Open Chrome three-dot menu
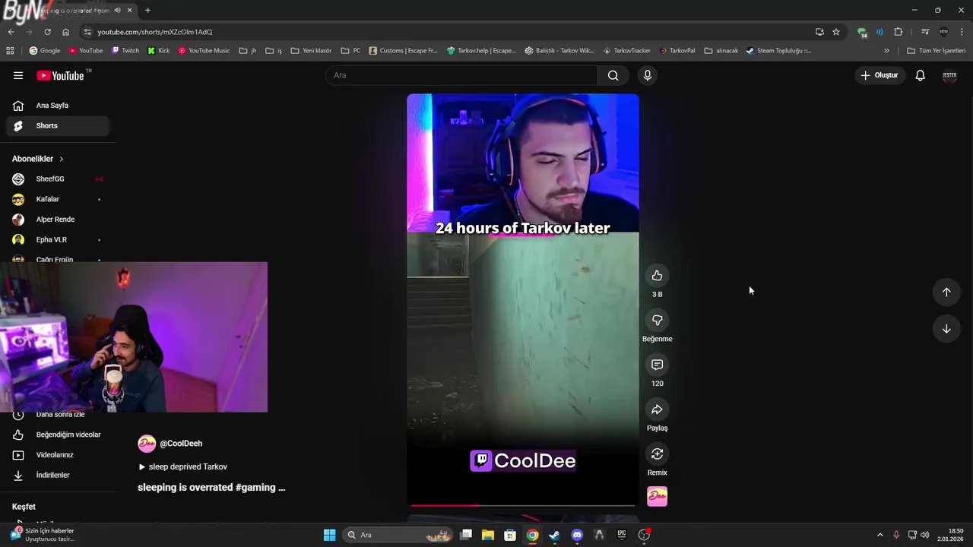Image resolution: width=973 pixels, height=547 pixels. 962,32
